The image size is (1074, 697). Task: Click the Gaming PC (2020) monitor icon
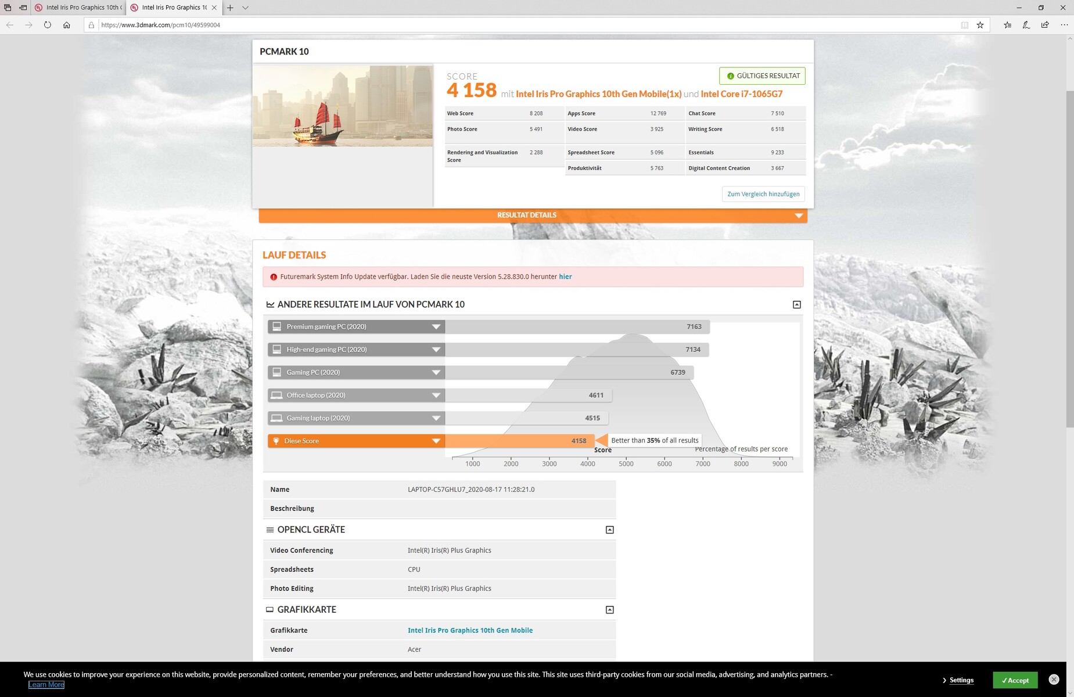coord(277,372)
